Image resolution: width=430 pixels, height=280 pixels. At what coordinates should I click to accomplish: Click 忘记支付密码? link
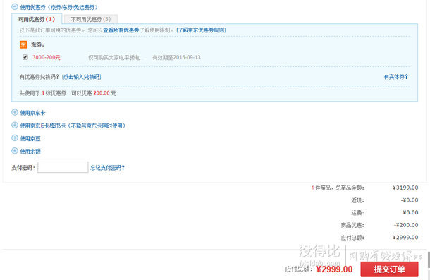point(107,167)
